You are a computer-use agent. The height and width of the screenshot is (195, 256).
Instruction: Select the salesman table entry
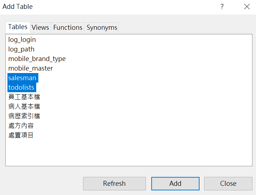(x=23, y=78)
